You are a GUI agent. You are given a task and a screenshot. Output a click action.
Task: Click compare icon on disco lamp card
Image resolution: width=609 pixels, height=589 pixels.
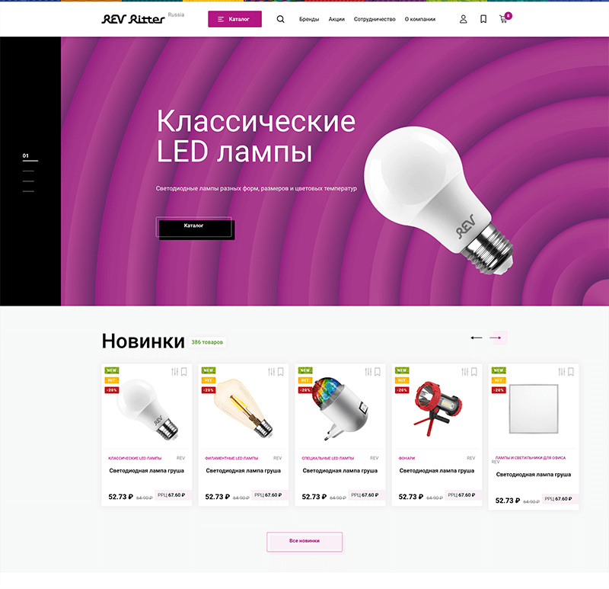pyautogui.click(x=368, y=372)
